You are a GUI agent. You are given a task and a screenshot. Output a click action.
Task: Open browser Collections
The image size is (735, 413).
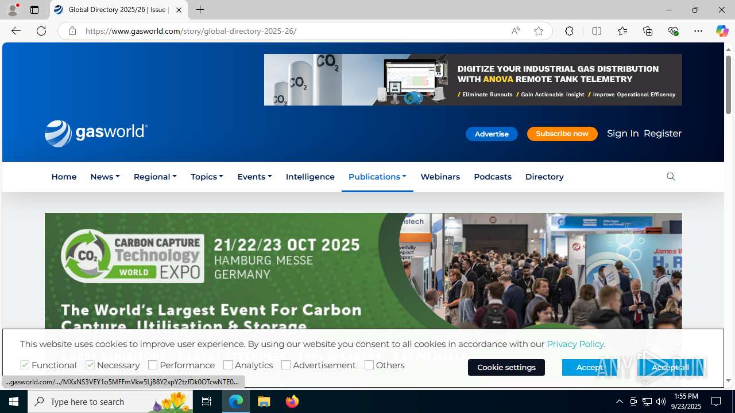coord(648,31)
